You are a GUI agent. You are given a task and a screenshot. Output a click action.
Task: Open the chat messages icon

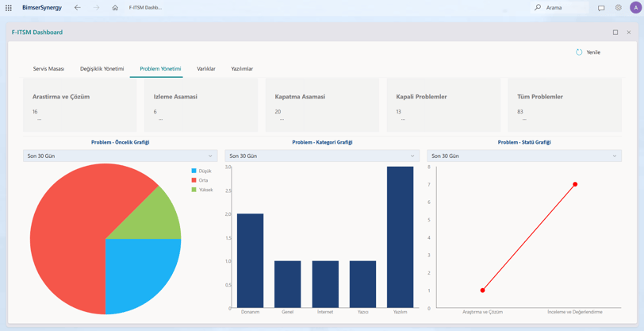click(x=601, y=8)
